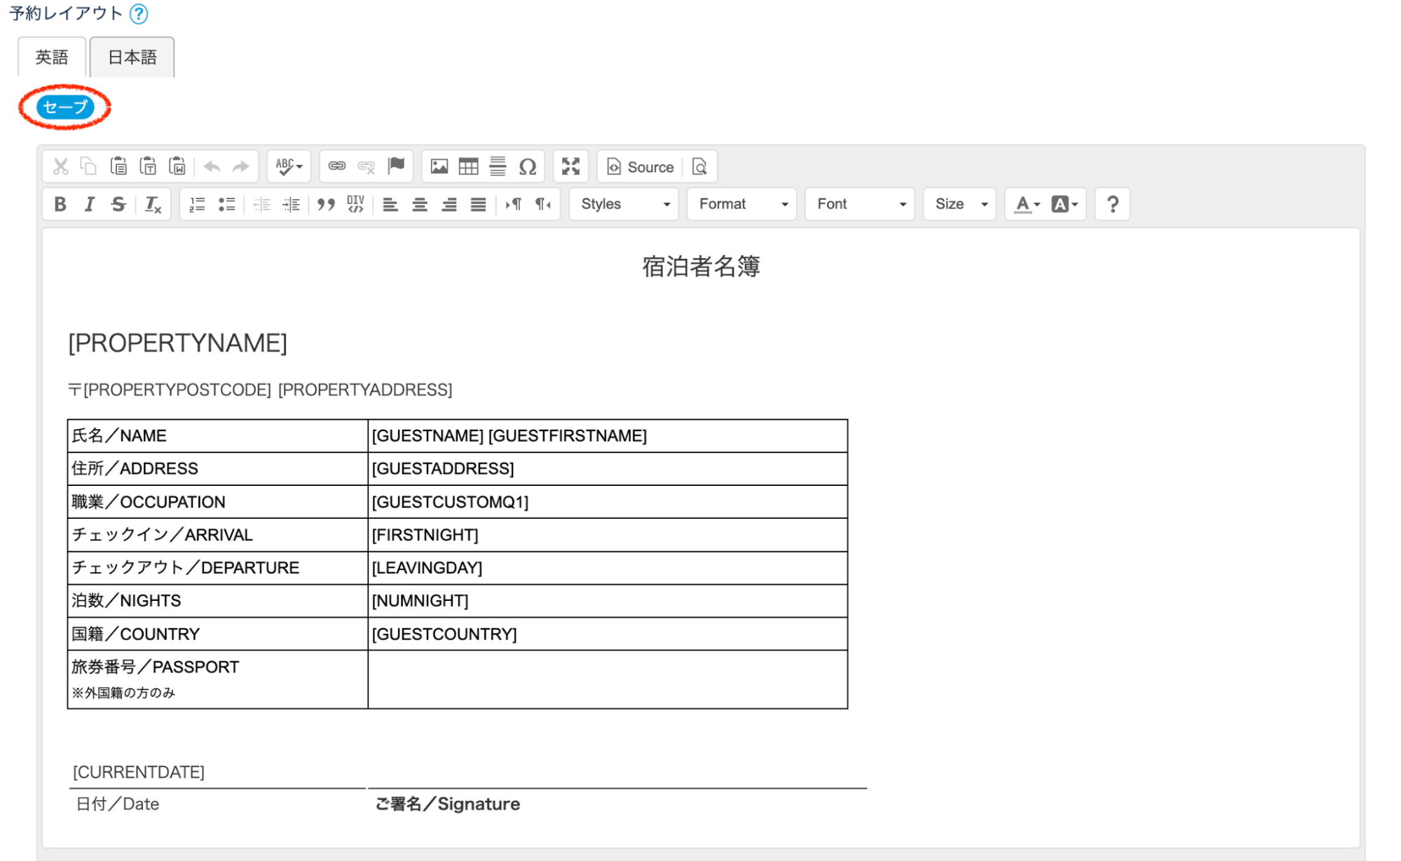Click the Source view toggle
Viewport: 1401px width, 861px height.
640,167
